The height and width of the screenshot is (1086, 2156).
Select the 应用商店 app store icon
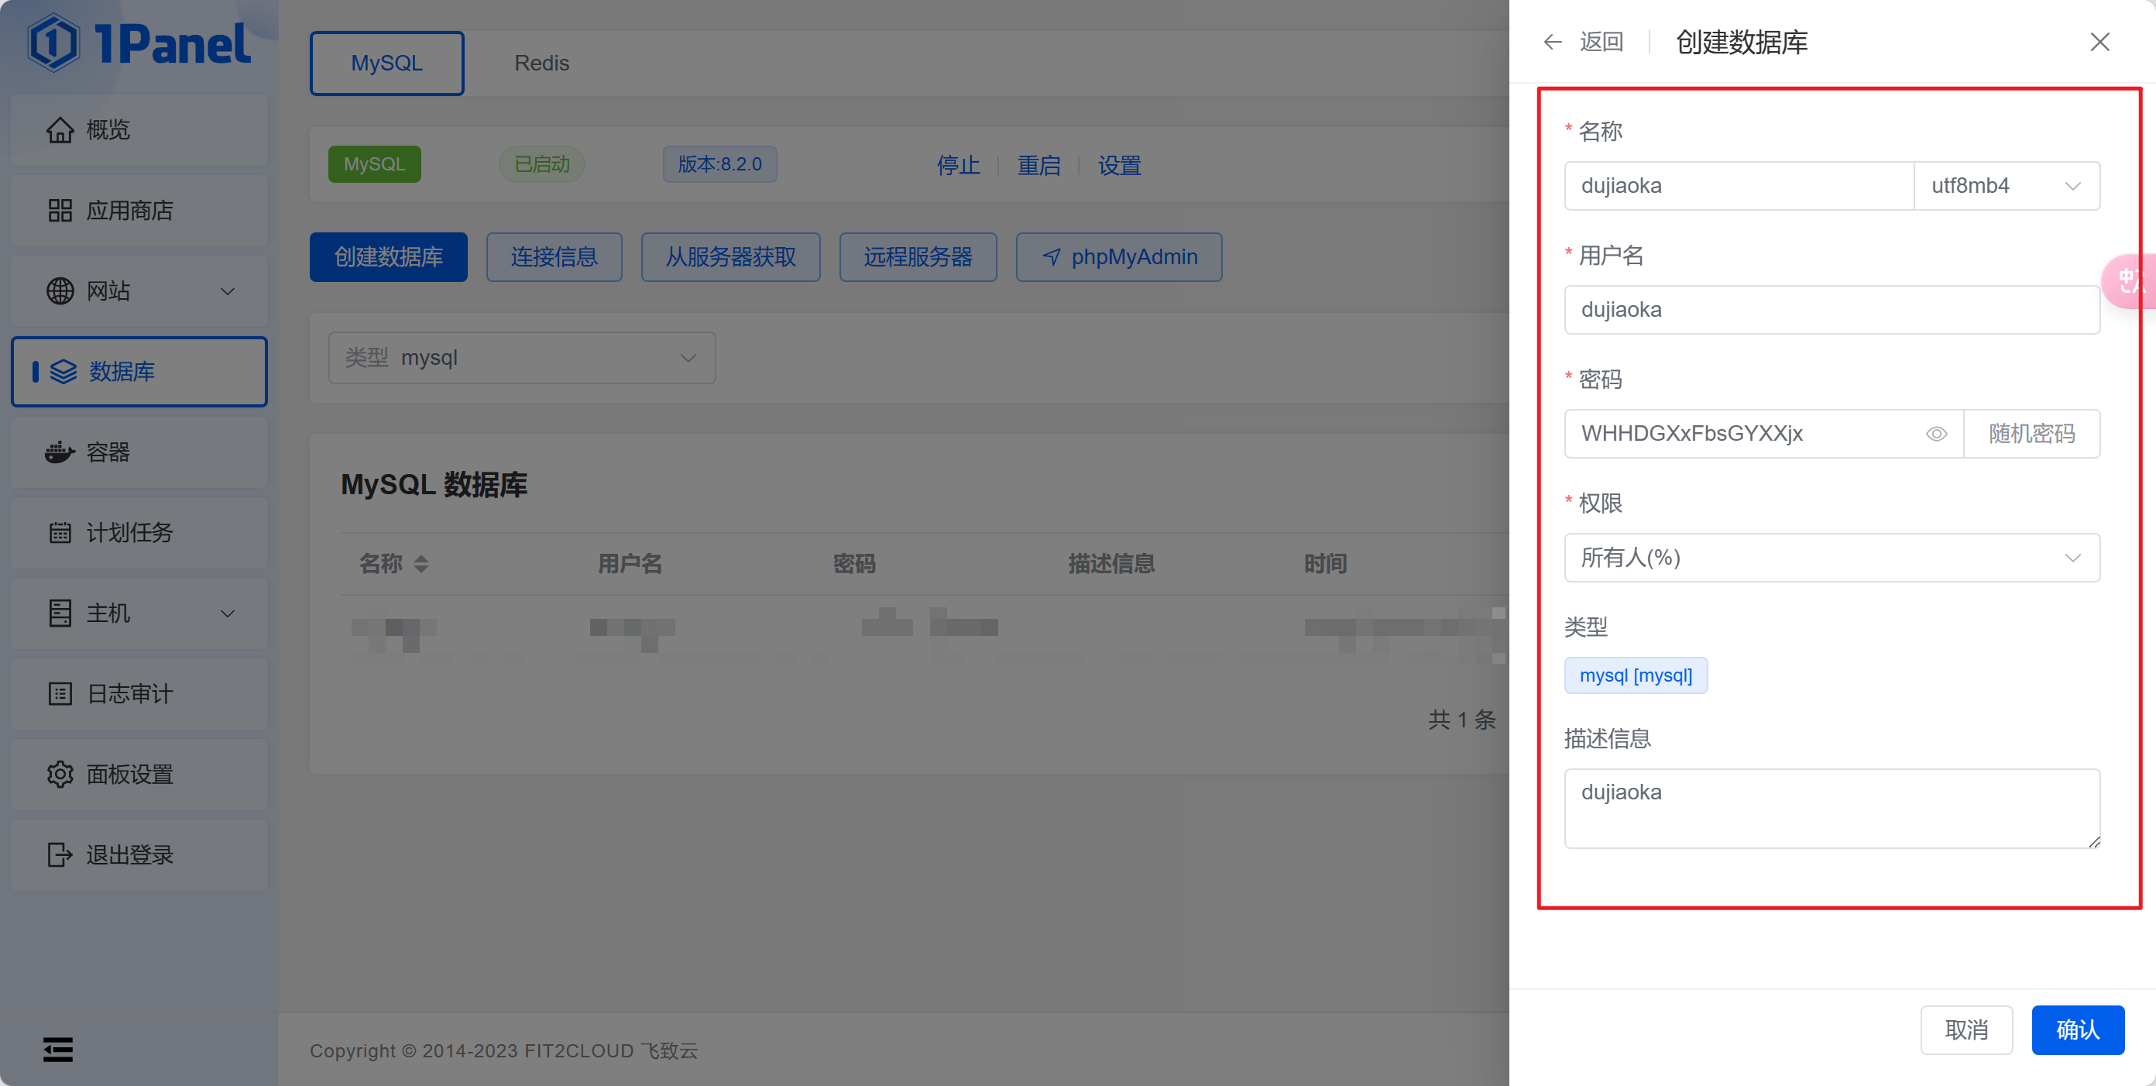pos(59,210)
